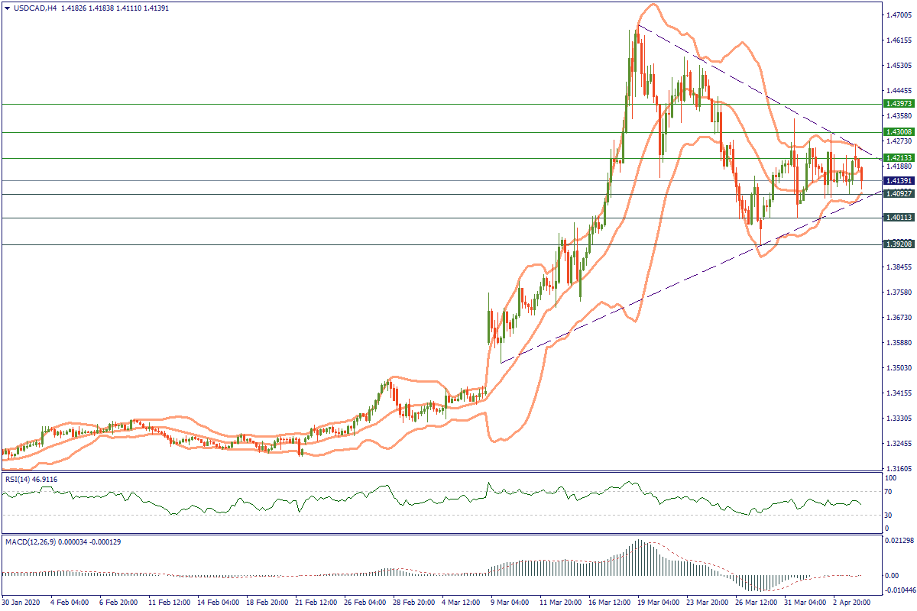Image resolution: width=917 pixels, height=611 pixels.
Task: Click the current price tag 1.41391
Action: (x=895, y=181)
